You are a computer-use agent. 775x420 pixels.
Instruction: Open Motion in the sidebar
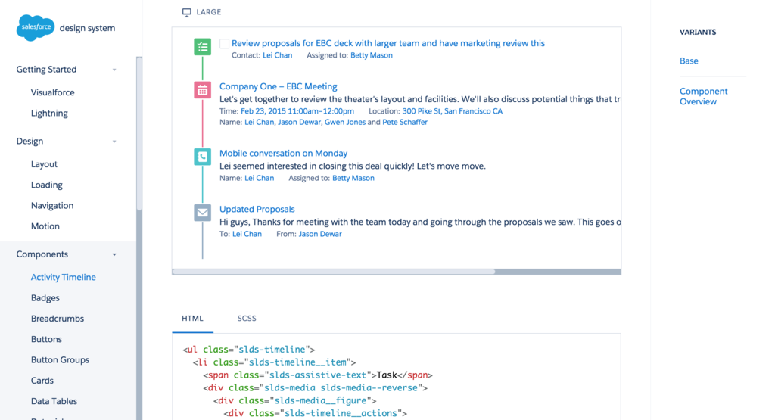pyautogui.click(x=45, y=226)
